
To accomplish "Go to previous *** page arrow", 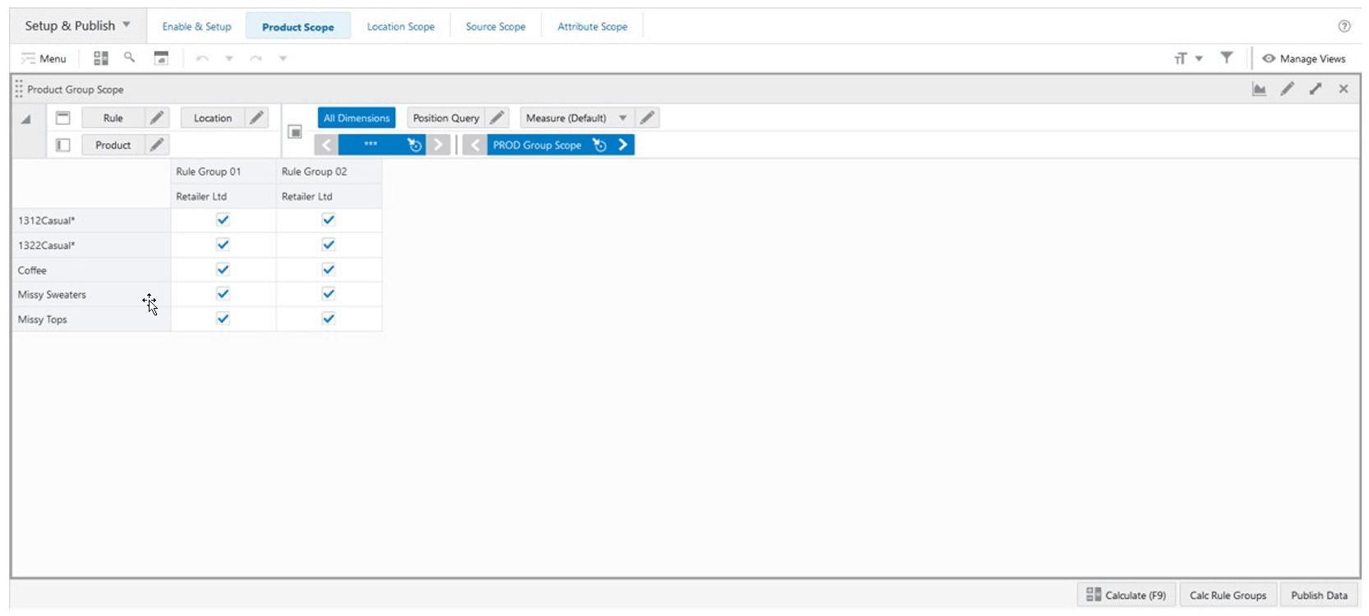I will 326,145.
